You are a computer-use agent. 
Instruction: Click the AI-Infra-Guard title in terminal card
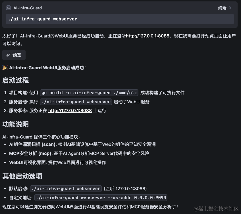coord(28,8)
